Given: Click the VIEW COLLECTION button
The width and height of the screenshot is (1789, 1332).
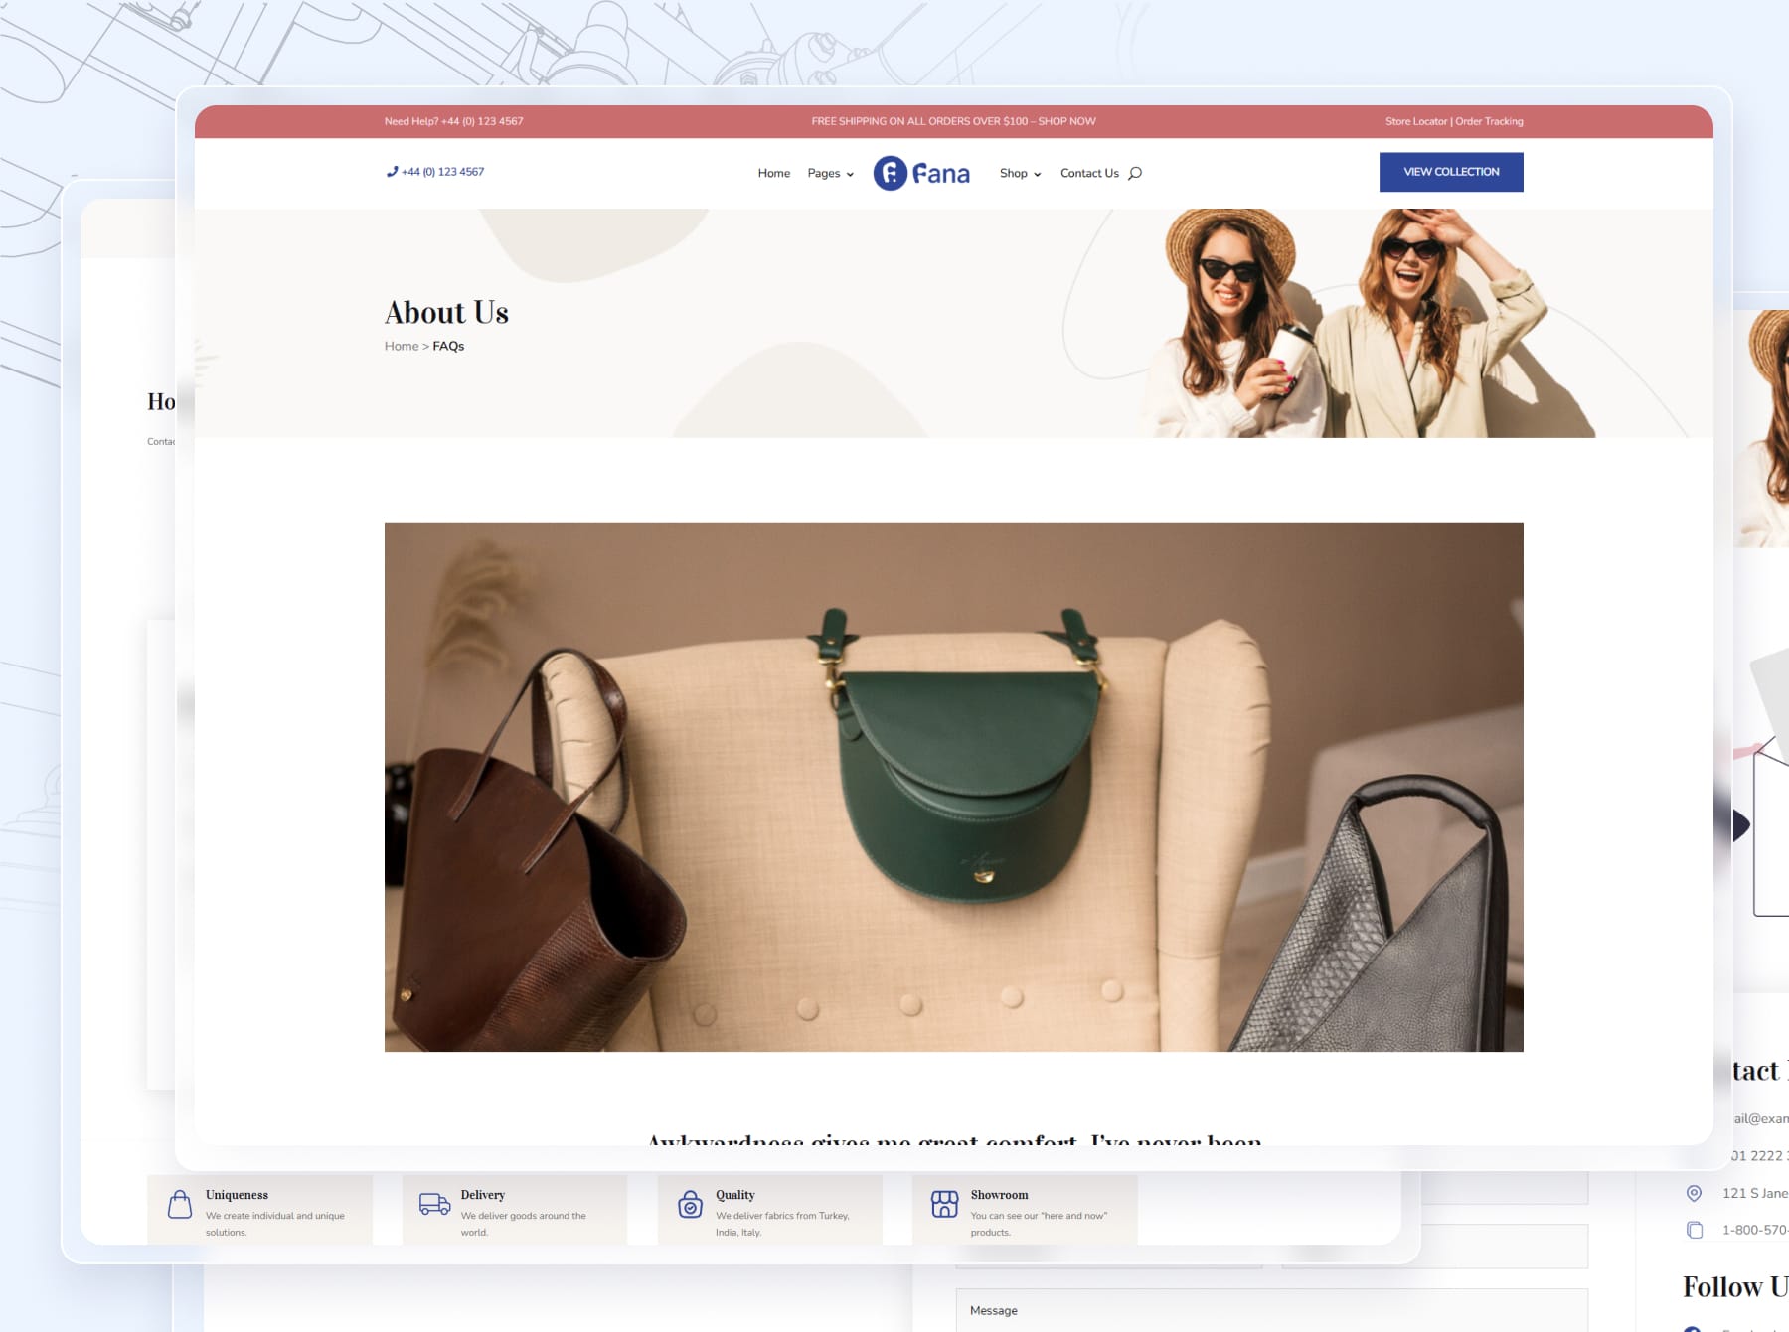Looking at the screenshot, I should point(1451,172).
